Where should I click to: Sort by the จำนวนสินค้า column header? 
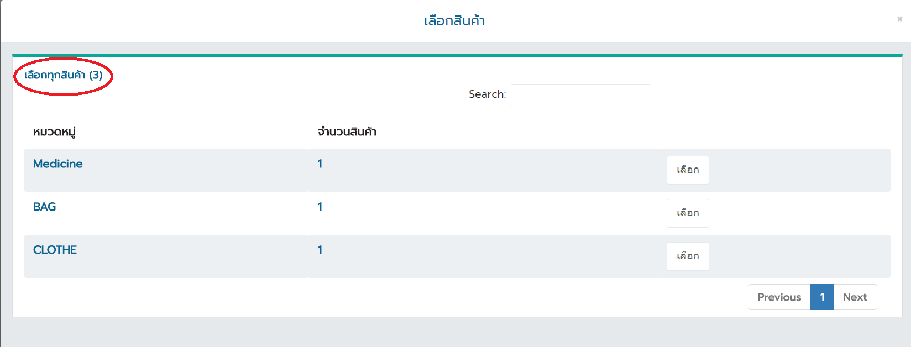347,132
